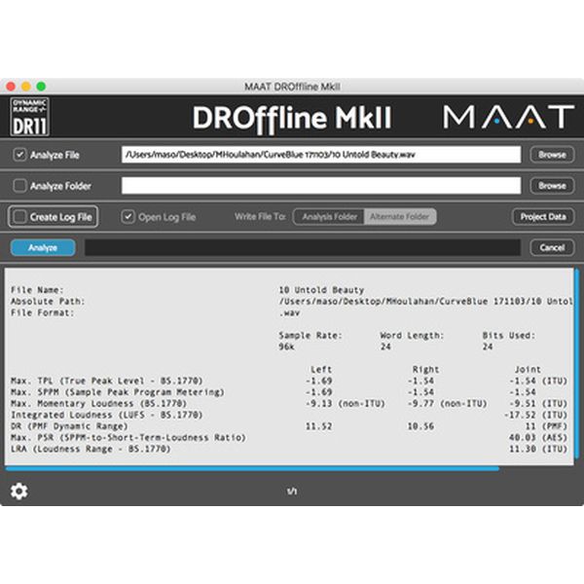Click the DROffline MkII title logo
This screenshot has width=584, height=584.
292,118
